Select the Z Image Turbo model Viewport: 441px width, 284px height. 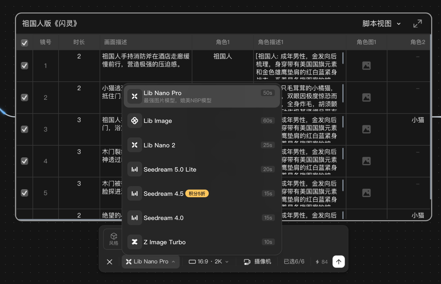coord(202,242)
